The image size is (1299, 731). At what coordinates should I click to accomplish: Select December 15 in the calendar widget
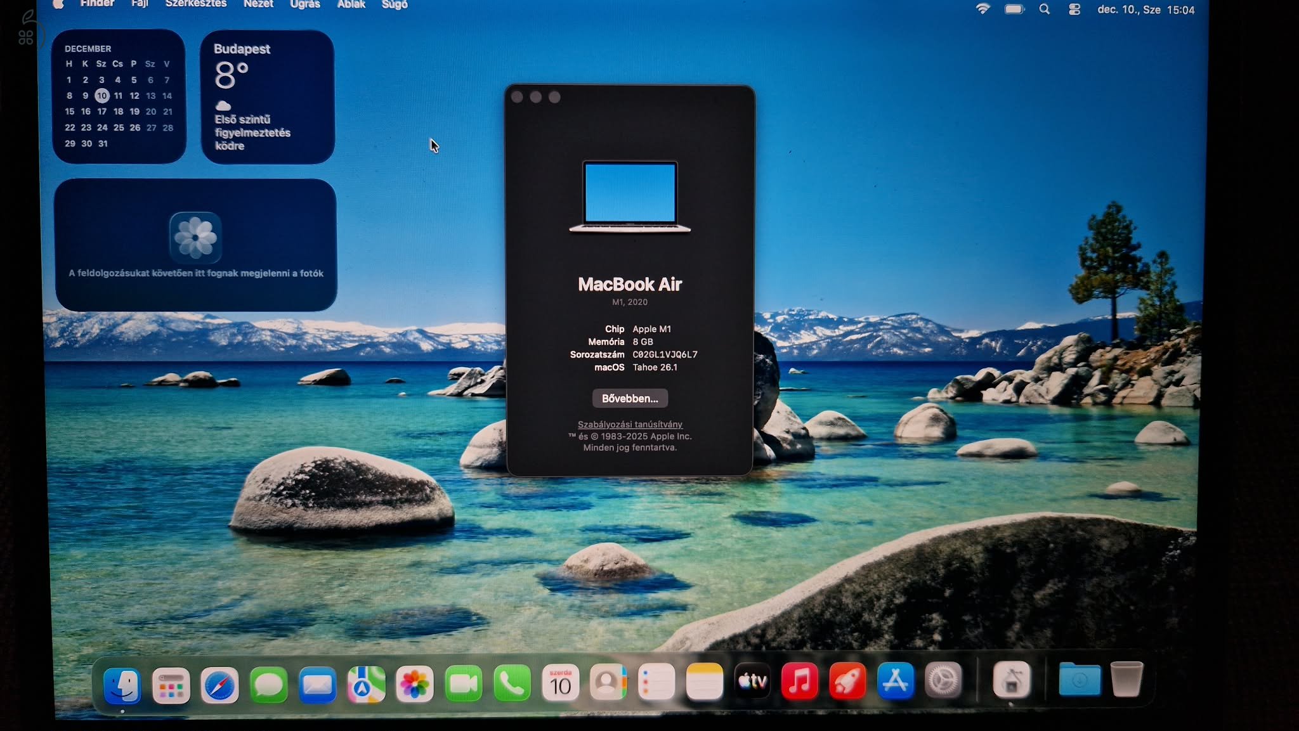click(x=69, y=111)
